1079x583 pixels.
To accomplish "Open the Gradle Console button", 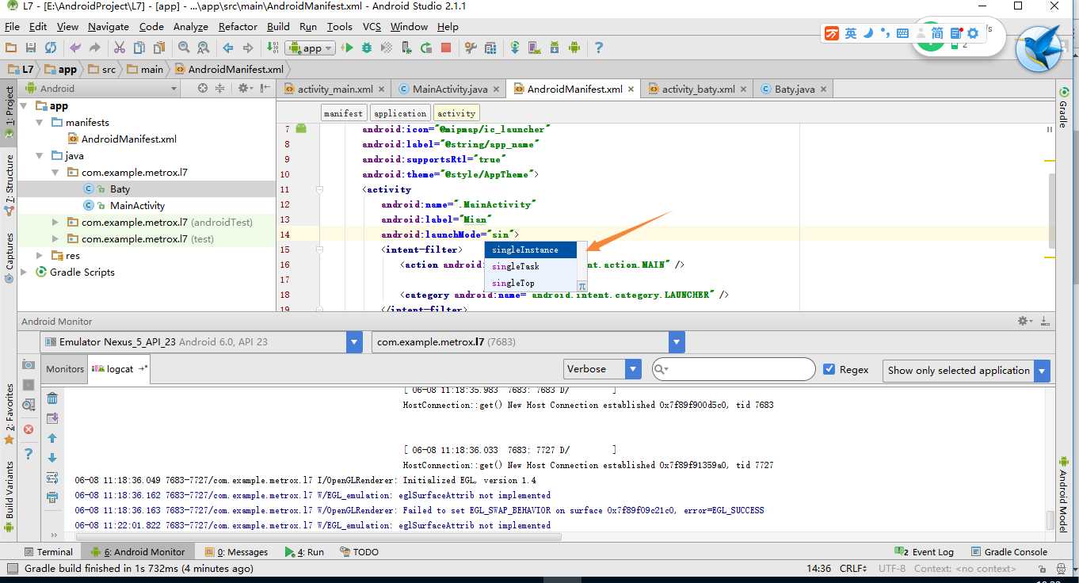I will coord(1008,552).
